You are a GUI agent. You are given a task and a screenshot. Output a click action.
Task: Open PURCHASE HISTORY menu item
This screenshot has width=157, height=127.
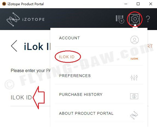coord(99,94)
